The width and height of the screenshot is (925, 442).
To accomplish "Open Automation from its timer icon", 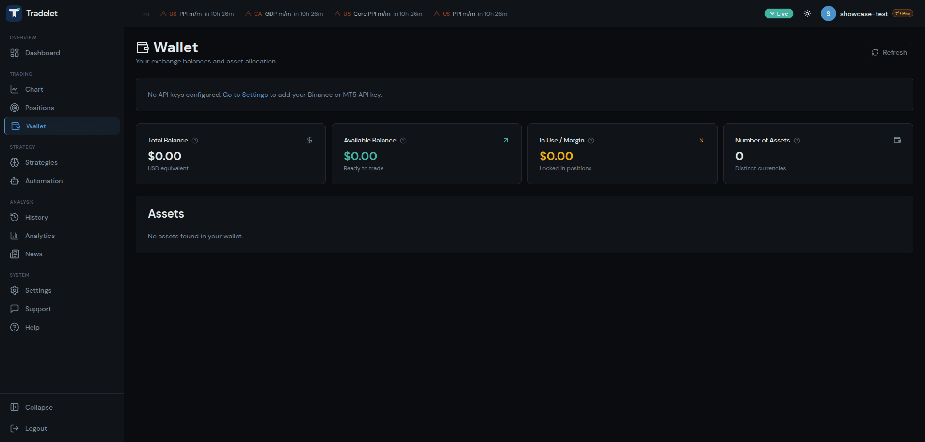I will 15,181.
